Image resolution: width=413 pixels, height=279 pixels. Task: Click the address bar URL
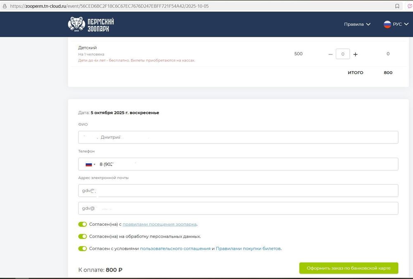point(109,6)
